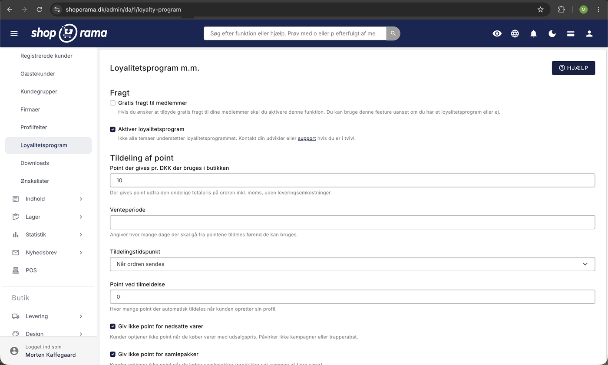This screenshot has width=608, height=365.
Task: Focus the function search field
Action: 295,33
